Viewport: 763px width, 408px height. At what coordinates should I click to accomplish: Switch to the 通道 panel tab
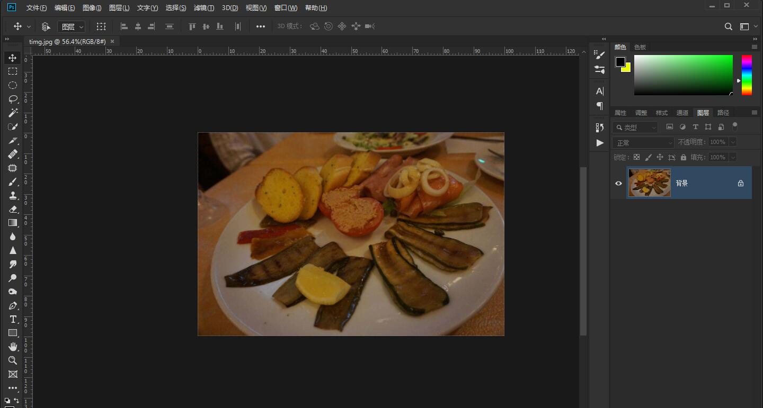coord(682,112)
